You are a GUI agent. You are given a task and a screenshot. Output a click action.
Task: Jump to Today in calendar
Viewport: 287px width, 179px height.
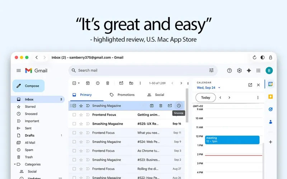(x=206, y=97)
